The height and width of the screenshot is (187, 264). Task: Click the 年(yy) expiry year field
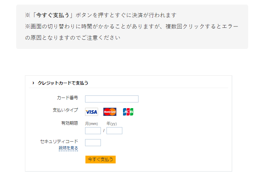114,131
